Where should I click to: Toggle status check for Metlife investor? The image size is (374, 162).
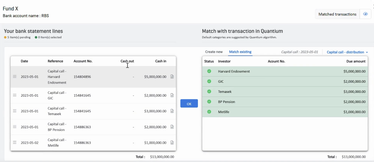(209, 112)
